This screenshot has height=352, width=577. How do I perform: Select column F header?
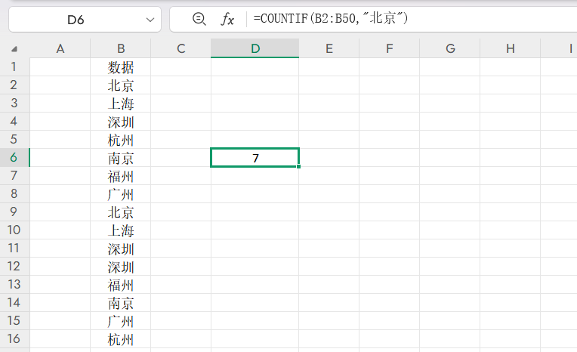[x=390, y=48]
